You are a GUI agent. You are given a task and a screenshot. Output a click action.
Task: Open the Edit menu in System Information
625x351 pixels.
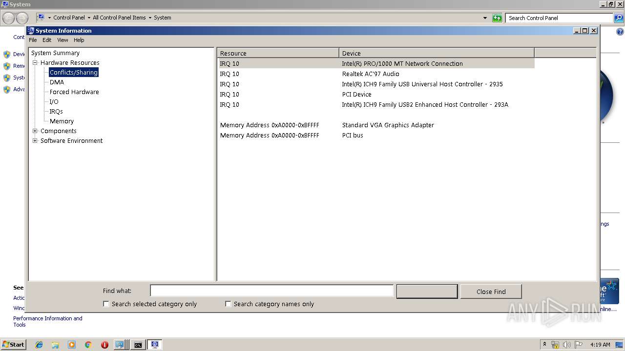[x=47, y=40]
